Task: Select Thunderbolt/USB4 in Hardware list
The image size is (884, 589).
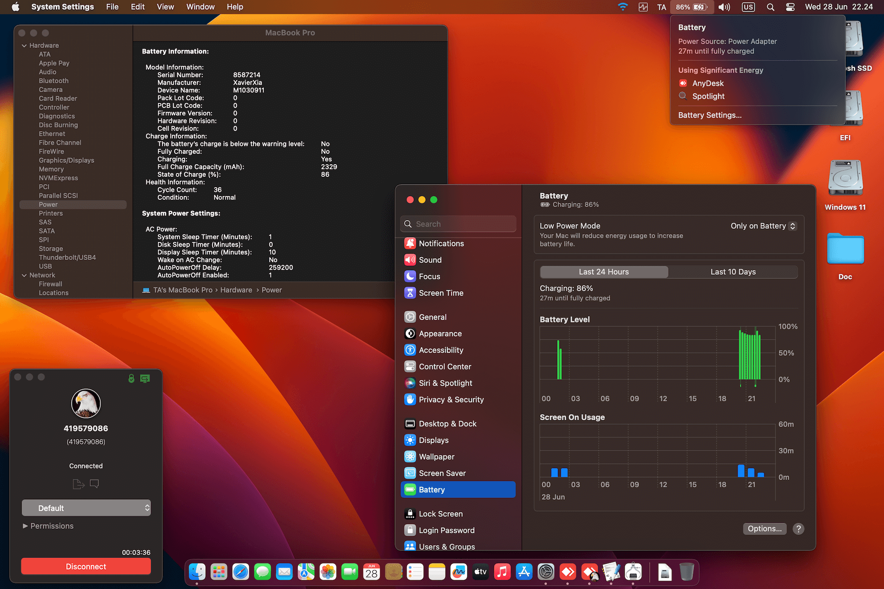Action: click(x=67, y=258)
